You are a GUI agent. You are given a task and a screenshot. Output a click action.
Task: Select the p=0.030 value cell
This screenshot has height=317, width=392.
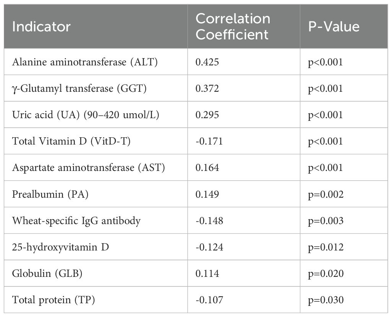coord(326,300)
